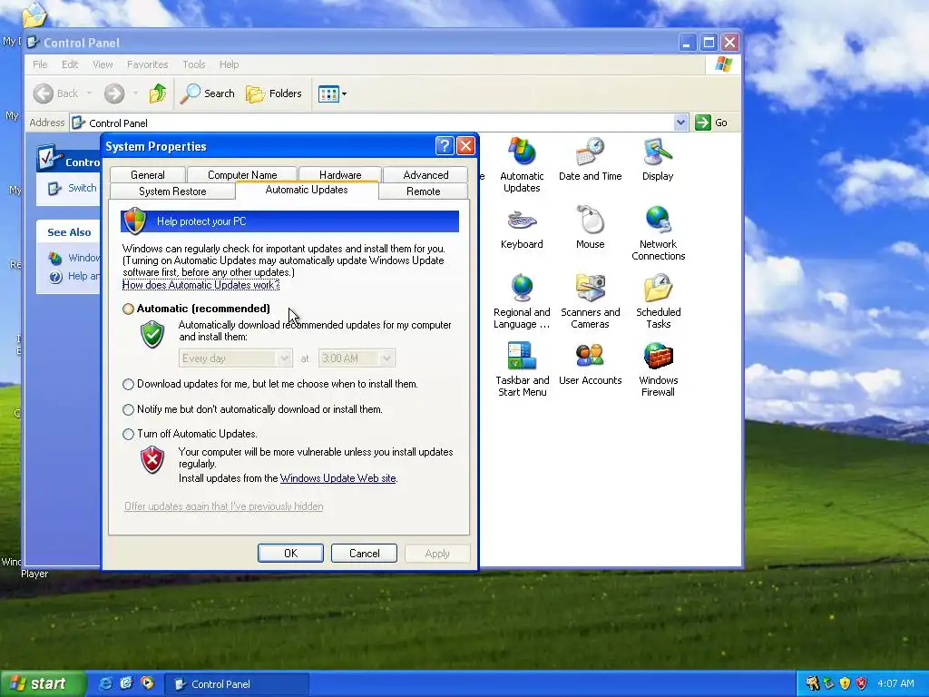929x697 pixels.
Task: Open the Windows Update Web site link
Action: pyautogui.click(x=337, y=478)
